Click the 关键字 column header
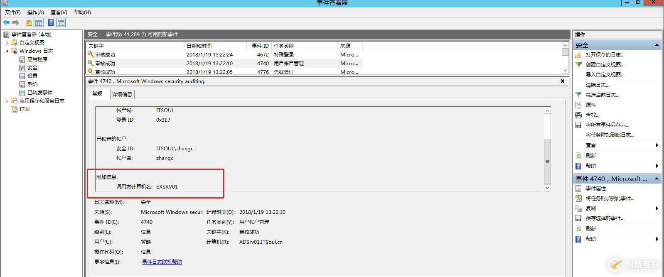 point(135,46)
